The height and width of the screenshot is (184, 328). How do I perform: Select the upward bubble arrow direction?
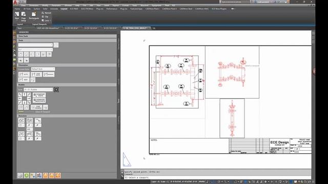click(x=25, y=95)
